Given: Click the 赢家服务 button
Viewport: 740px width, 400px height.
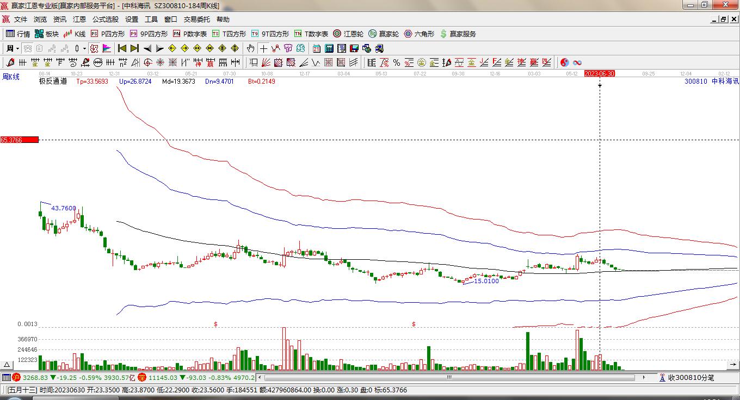Looking at the screenshot, I should [458, 34].
